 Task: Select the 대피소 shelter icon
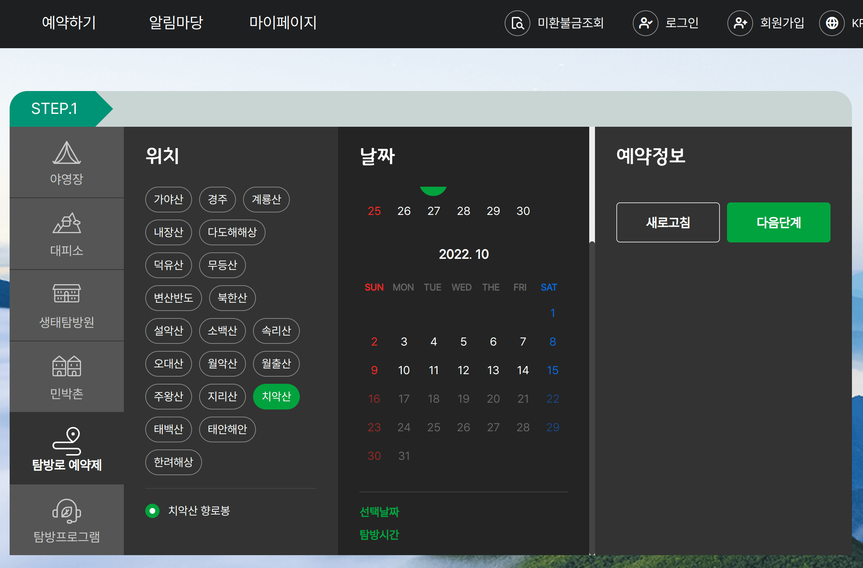67,232
